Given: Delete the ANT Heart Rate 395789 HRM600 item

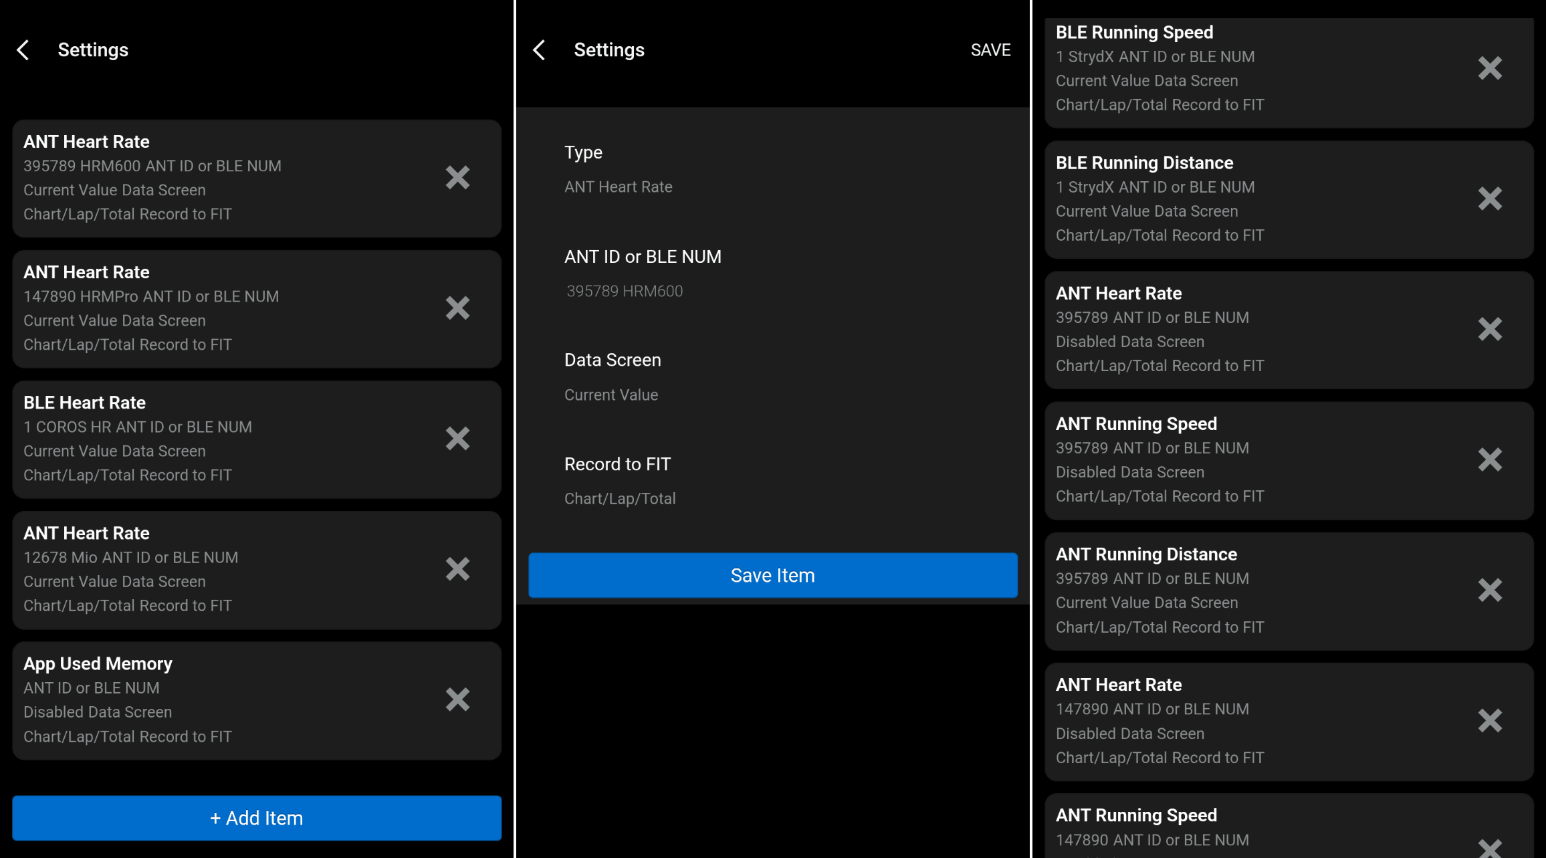Looking at the screenshot, I should (x=458, y=178).
